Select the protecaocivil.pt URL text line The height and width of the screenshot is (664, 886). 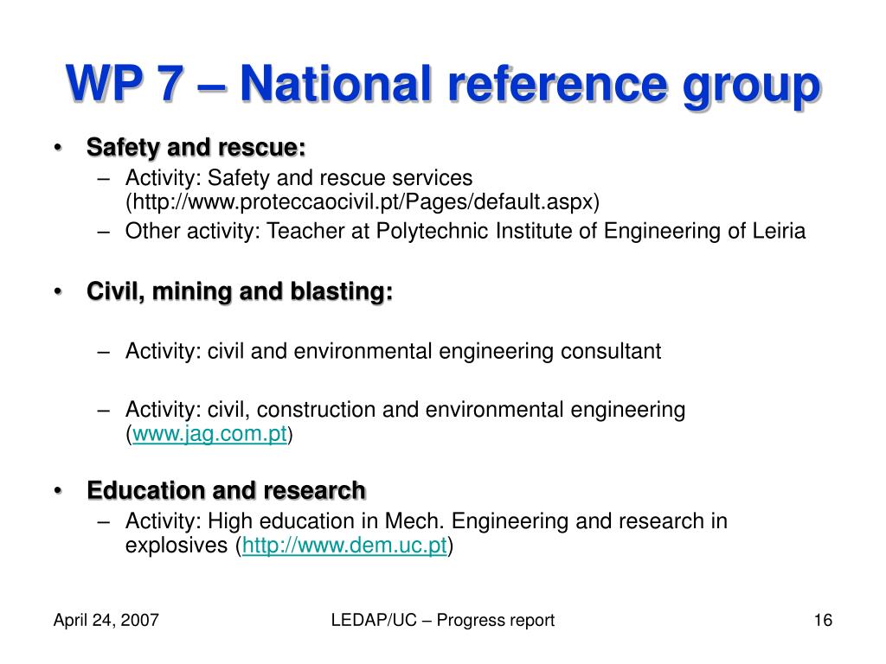[x=363, y=202]
